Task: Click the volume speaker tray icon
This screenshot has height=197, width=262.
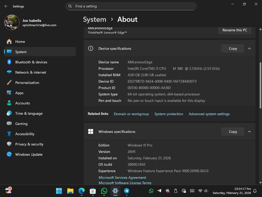Action: point(206,191)
